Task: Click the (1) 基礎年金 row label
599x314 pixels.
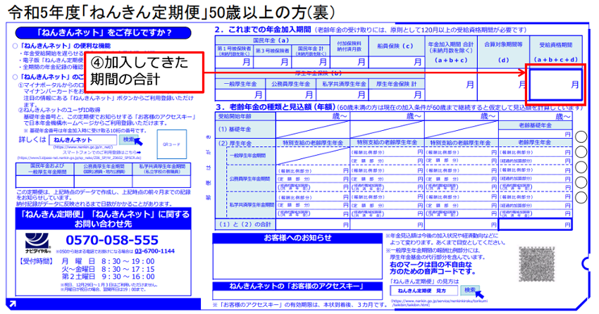Action: click(246, 130)
